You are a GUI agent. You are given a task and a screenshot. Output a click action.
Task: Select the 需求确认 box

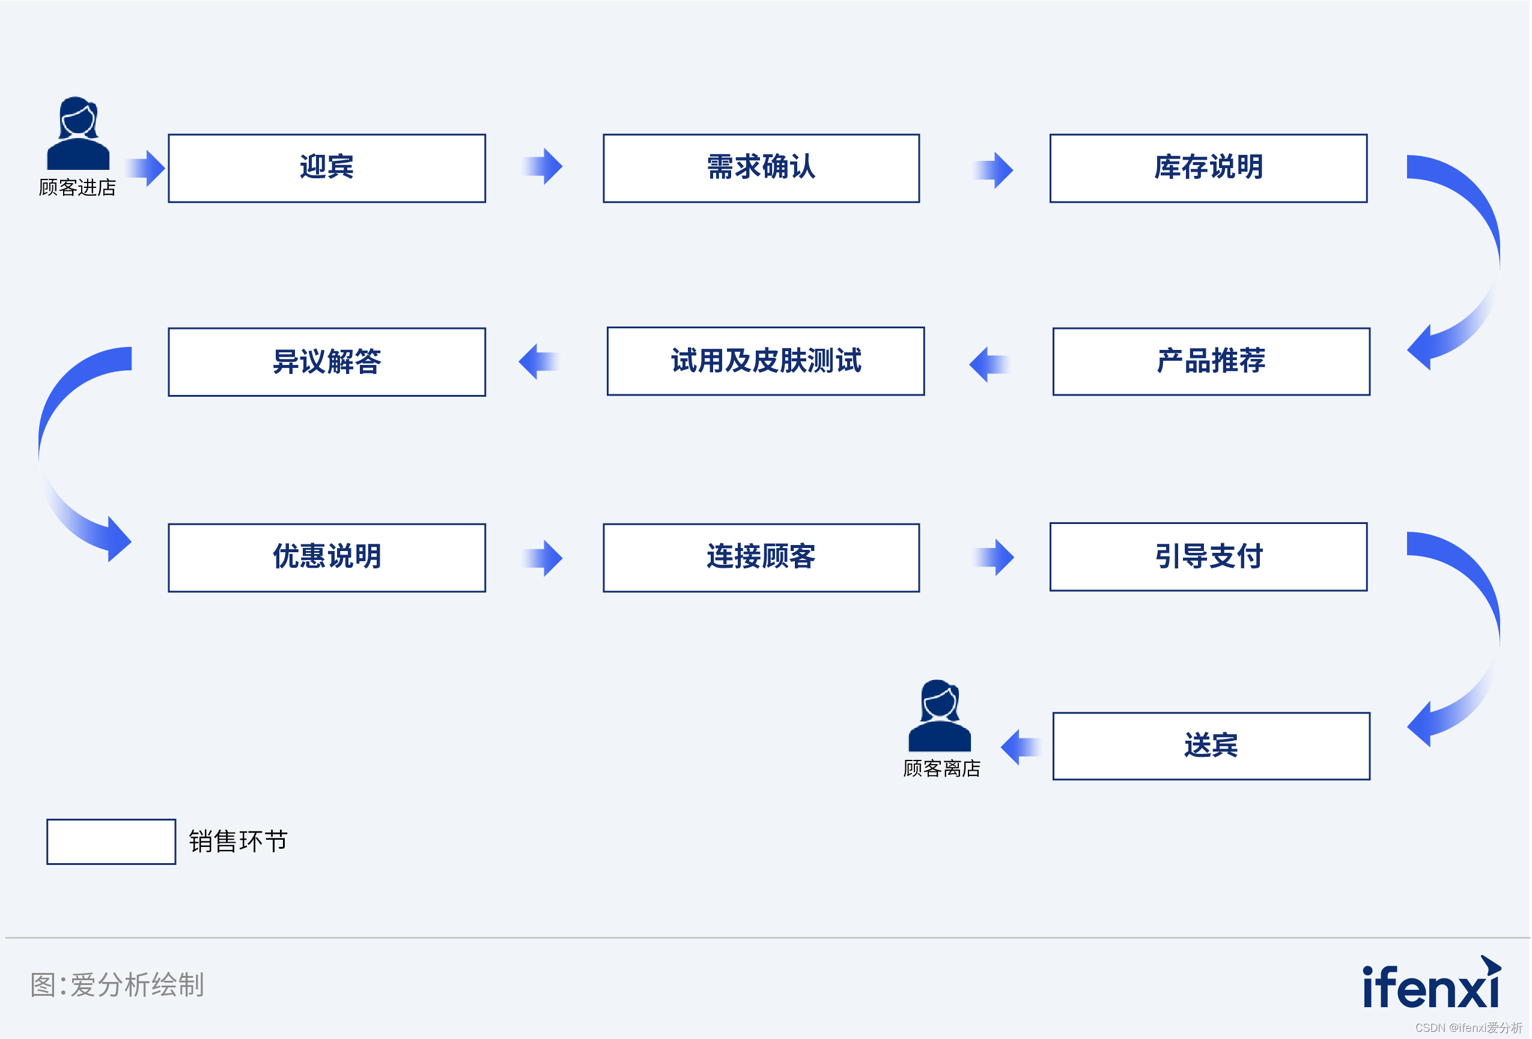[x=761, y=169]
